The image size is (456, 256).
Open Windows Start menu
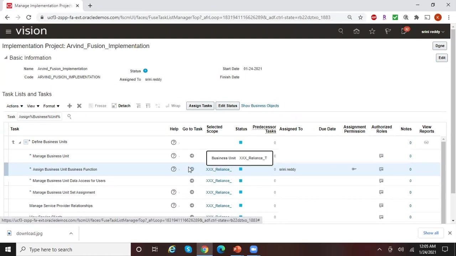pyautogui.click(x=8, y=249)
